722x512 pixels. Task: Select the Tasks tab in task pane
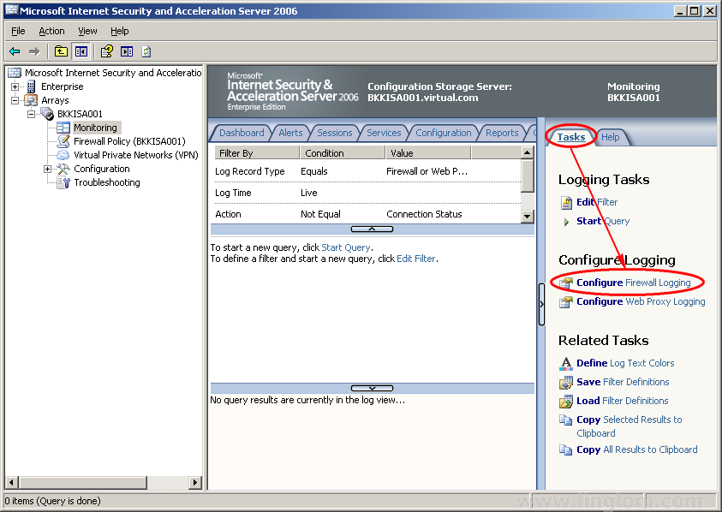coord(571,137)
